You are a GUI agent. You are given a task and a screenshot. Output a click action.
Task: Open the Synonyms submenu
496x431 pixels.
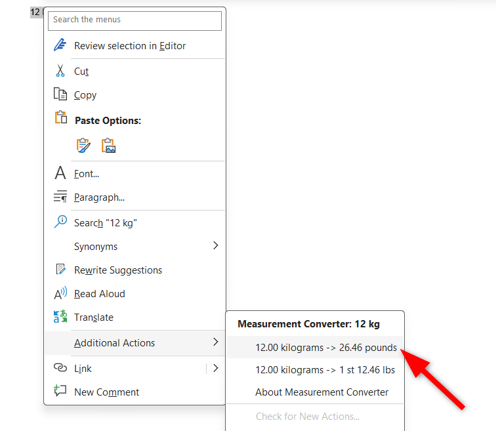[135, 246]
